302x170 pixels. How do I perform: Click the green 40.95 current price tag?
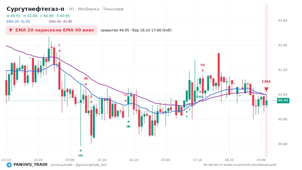(283, 101)
